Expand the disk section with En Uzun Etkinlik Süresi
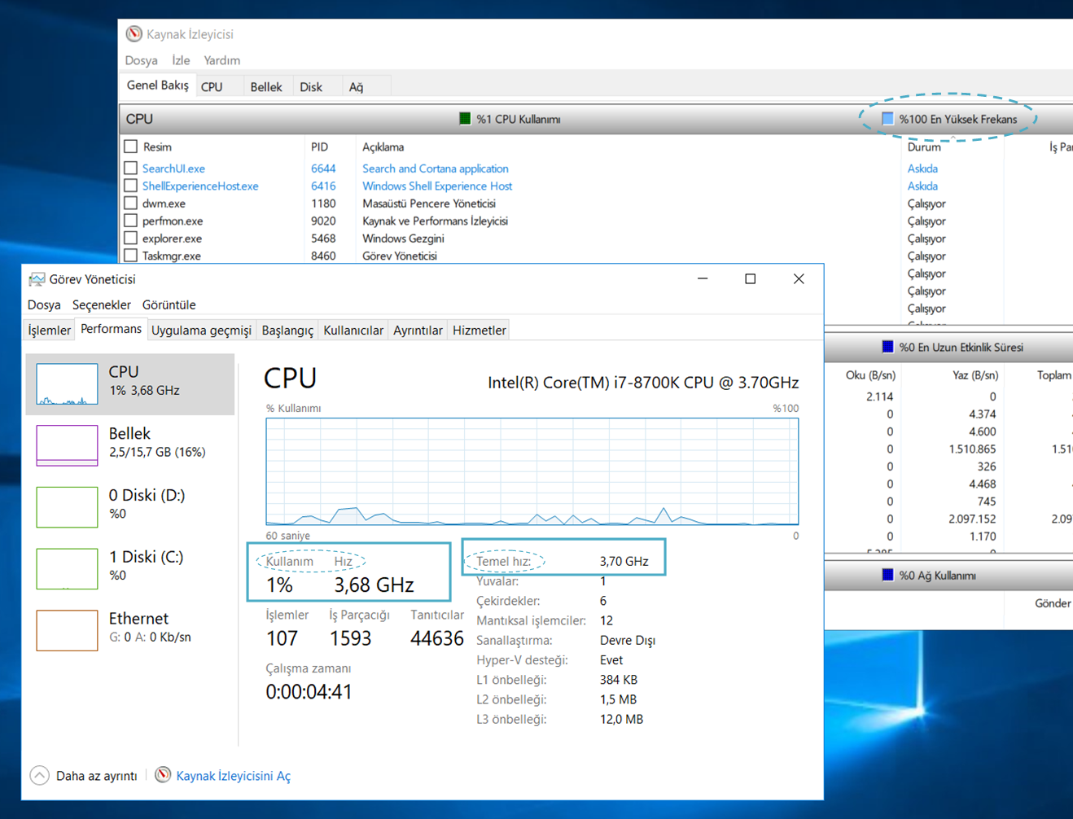This screenshot has width=1073, height=819. tap(948, 347)
